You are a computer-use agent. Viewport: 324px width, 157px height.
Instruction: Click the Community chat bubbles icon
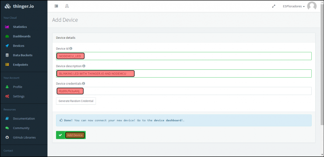[x=7, y=128]
